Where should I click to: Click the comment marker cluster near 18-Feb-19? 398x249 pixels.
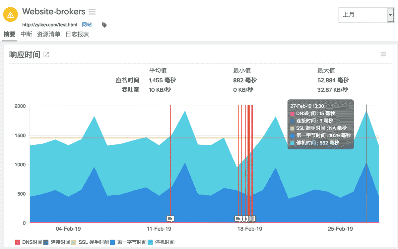pyautogui.click(x=245, y=218)
